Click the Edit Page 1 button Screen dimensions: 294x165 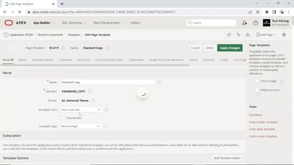pyautogui.click(x=265, y=35)
